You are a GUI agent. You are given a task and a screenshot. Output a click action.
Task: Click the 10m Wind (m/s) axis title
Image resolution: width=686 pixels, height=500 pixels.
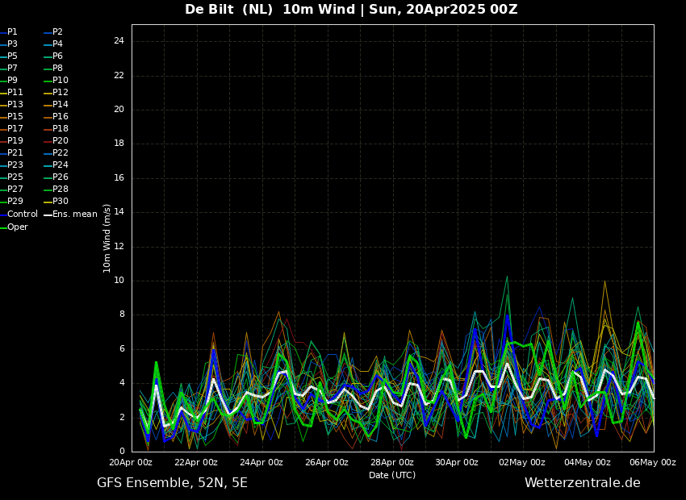(107, 238)
